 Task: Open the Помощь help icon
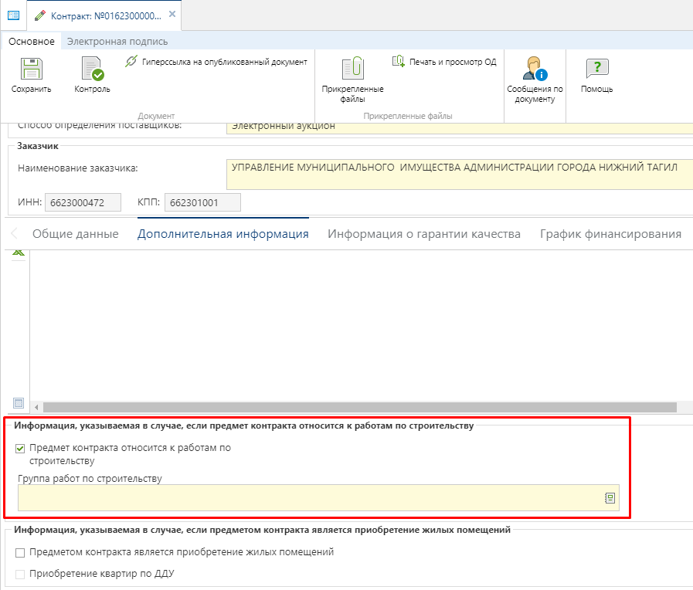tap(596, 70)
